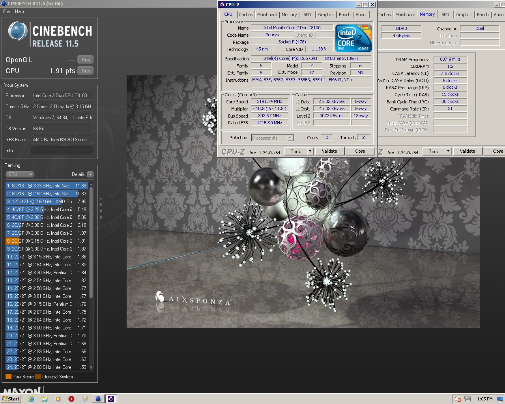This screenshot has width=505, height=404.
Task: Click the Processor name Intel Core 2 Duo T8100
Action: click(292, 28)
